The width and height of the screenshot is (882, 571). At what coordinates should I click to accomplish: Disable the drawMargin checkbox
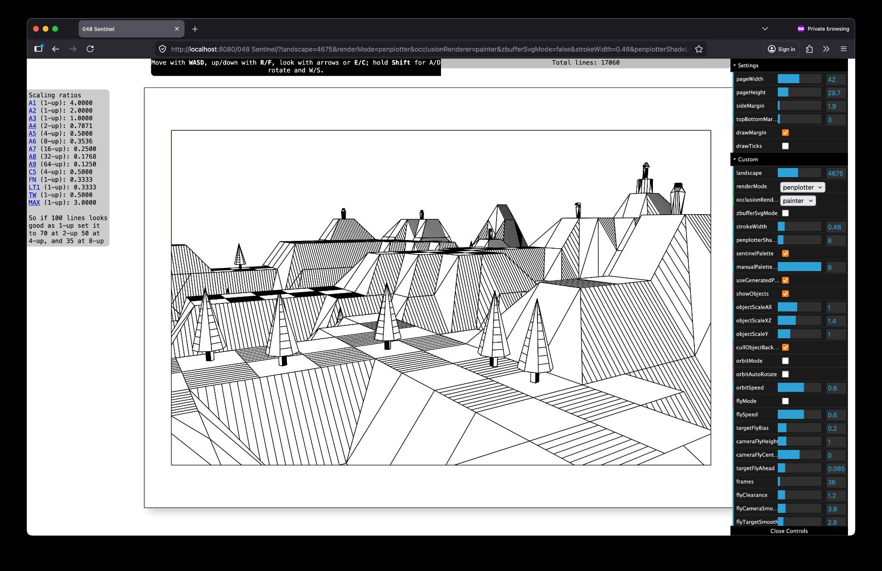785,133
